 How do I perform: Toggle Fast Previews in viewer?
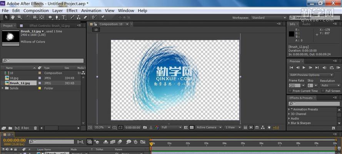[251, 127]
